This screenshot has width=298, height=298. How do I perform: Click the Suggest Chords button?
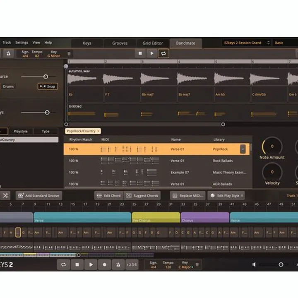(x=142, y=195)
